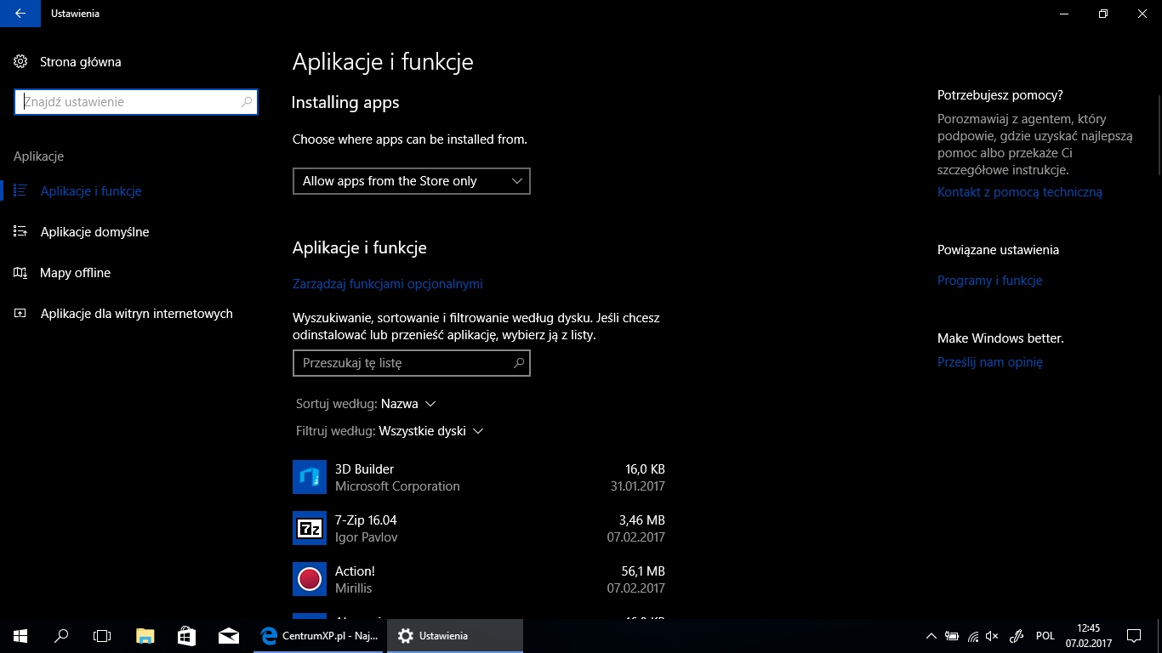The height and width of the screenshot is (653, 1162).
Task: Click the Microsoft Corporation publisher text
Action: coord(397,486)
